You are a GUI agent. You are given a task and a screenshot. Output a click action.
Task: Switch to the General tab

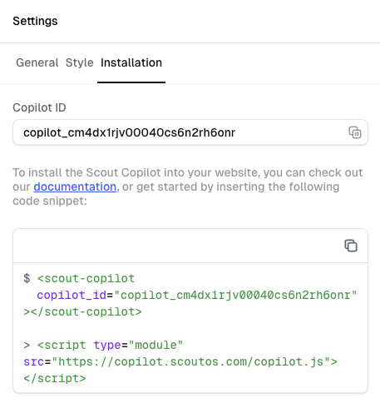(37, 62)
